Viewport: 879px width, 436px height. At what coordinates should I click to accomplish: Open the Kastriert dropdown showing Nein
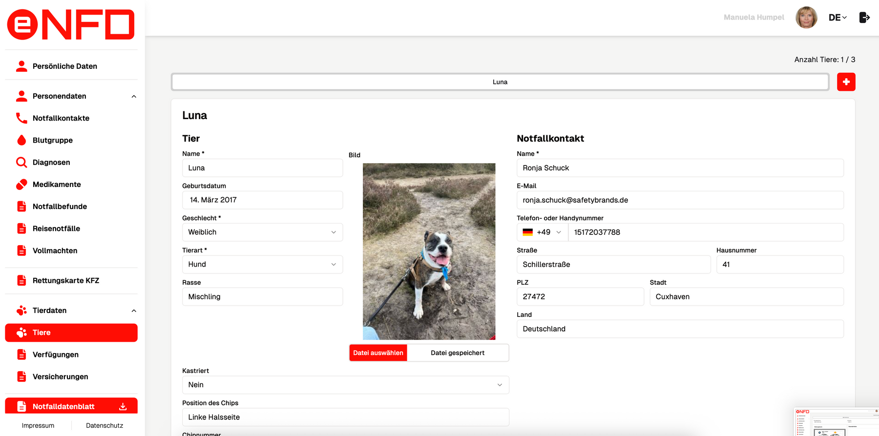(346, 385)
